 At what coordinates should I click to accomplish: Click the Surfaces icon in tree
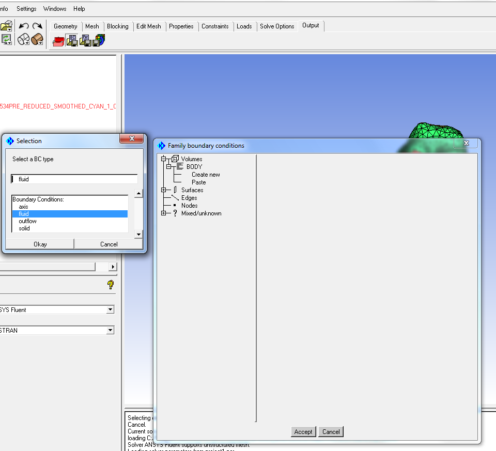(175, 190)
